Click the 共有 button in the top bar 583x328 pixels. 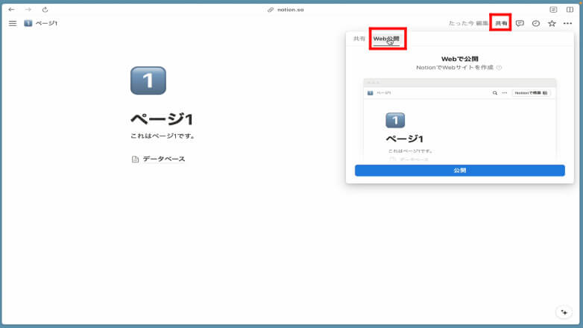[501, 23]
